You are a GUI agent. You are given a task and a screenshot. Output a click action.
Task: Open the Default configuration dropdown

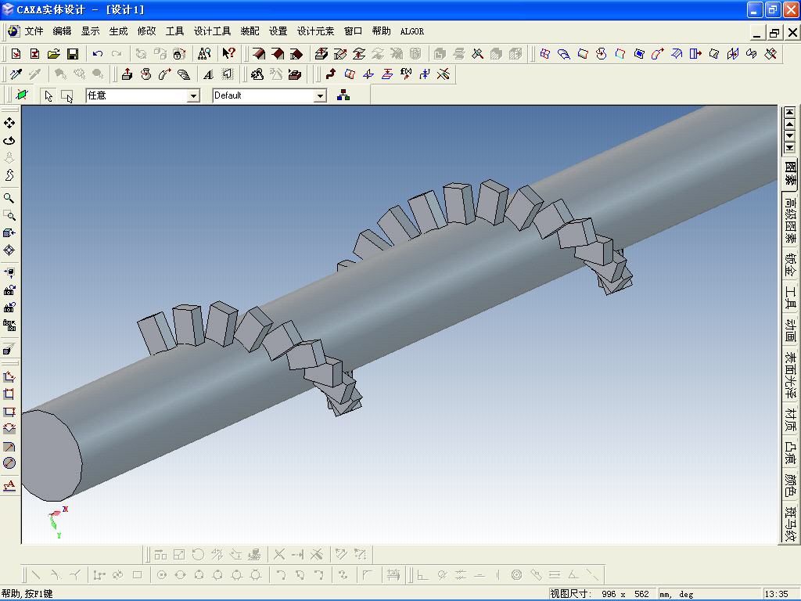click(x=320, y=95)
